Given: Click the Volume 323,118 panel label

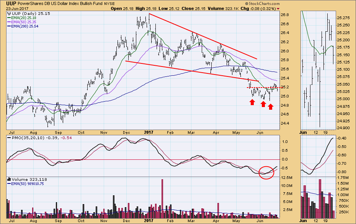Looking at the screenshot, I should 29,179.
